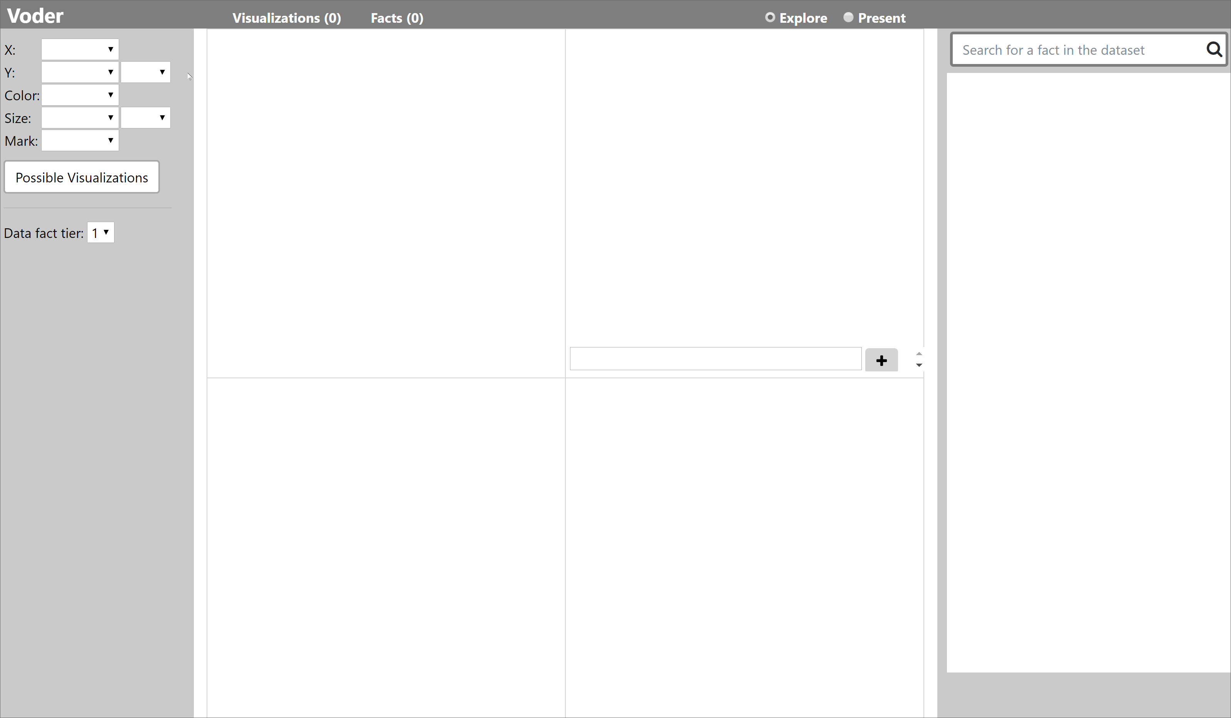Open the X attribute dropdown

point(80,49)
